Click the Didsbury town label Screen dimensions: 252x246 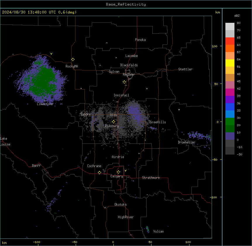(x=112, y=126)
